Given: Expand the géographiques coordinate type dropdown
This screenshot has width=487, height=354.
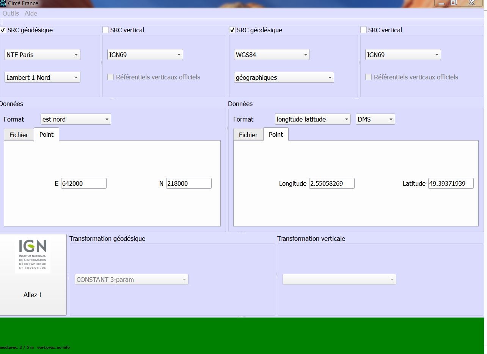Looking at the screenshot, I should click(x=284, y=77).
